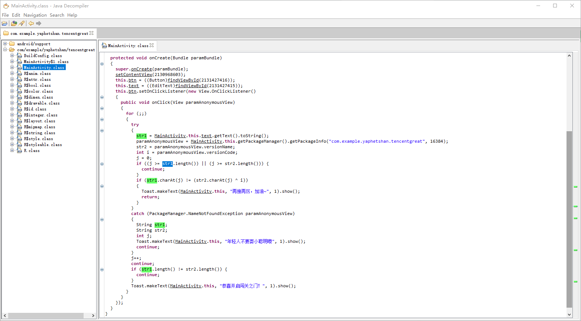Click the R$string.class file icon
The height and width of the screenshot is (321, 581).
click(x=19, y=133)
